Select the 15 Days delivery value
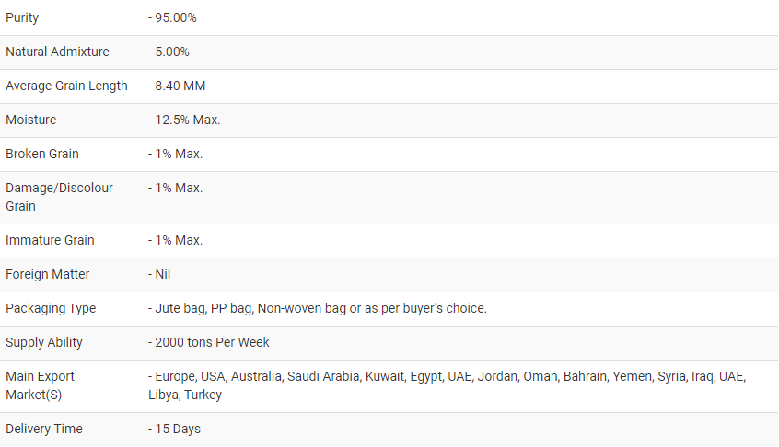Screen dimensions: 779x447 pyautogui.click(x=174, y=430)
